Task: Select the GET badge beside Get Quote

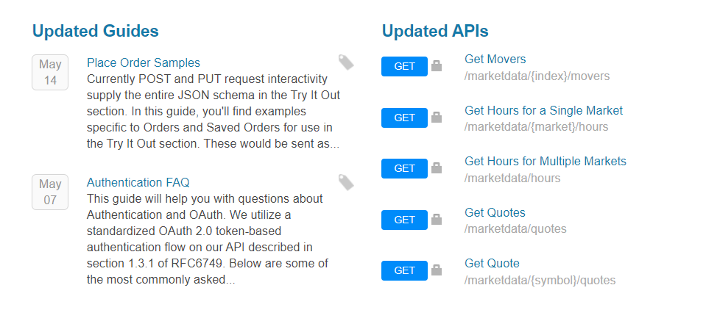Action: pyautogui.click(x=405, y=270)
